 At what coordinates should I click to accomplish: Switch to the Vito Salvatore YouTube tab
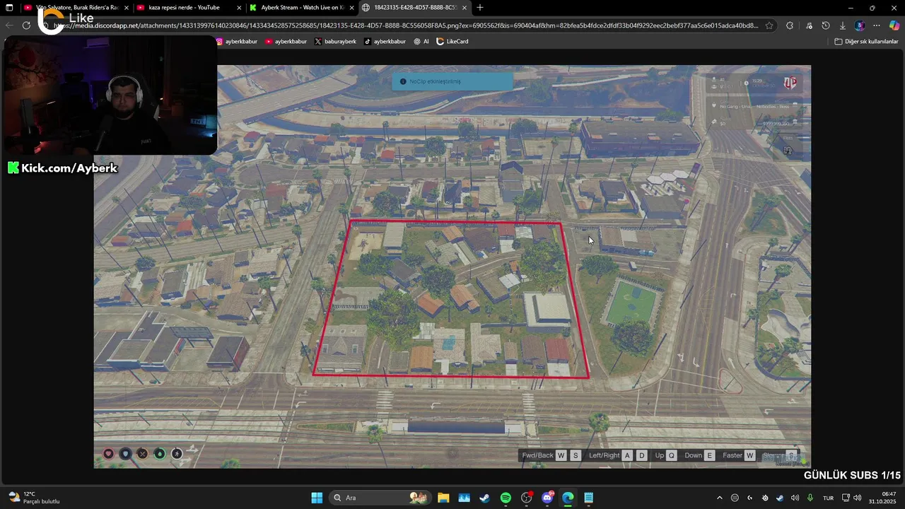click(x=74, y=8)
